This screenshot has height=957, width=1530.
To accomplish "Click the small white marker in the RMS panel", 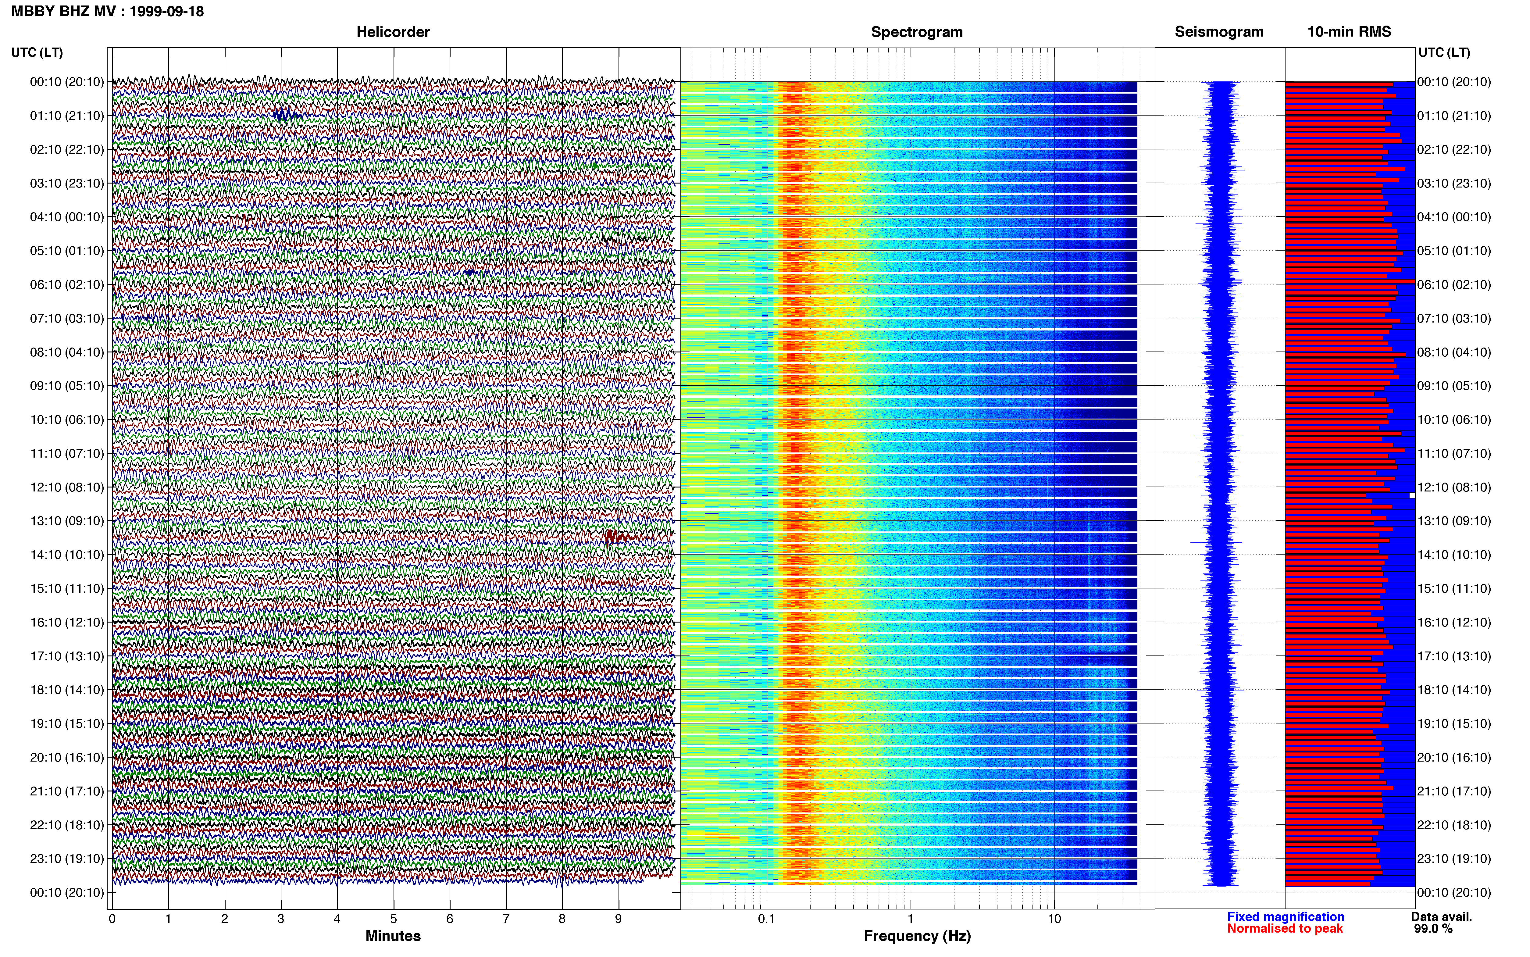I will (1412, 496).
